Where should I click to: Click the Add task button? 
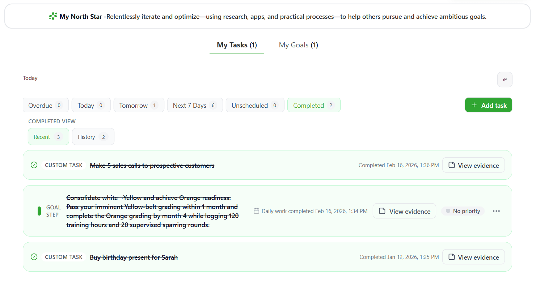(x=488, y=105)
